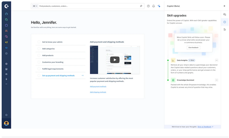Image resolution: width=229 pixels, height=138 pixels.
Task: Click the notifications bell icon
Action: (x=153, y=6)
